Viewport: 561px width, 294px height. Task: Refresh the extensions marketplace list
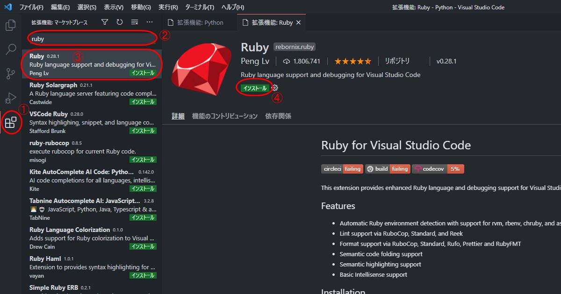pos(120,22)
